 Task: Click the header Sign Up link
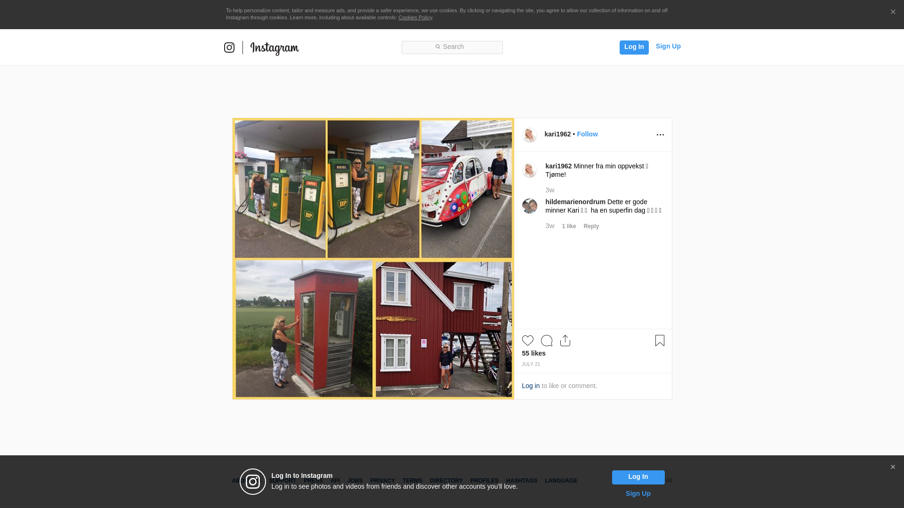668,46
